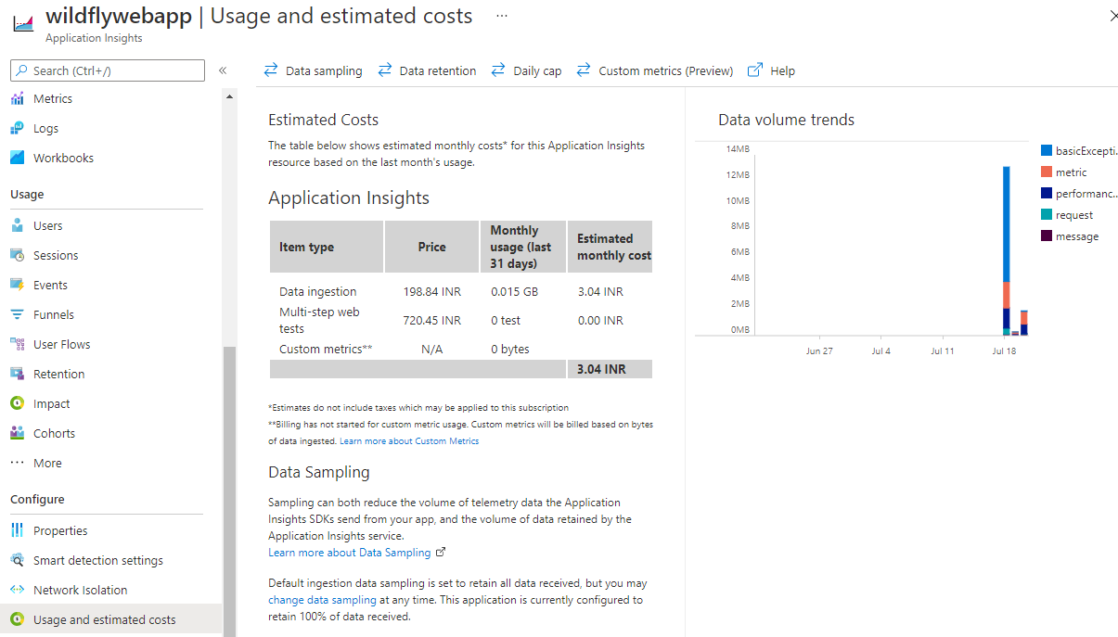Image resolution: width=1118 pixels, height=637 pixels.
Task: Click the tall Jul 18 chart bar
Action: coord(1006,250)
